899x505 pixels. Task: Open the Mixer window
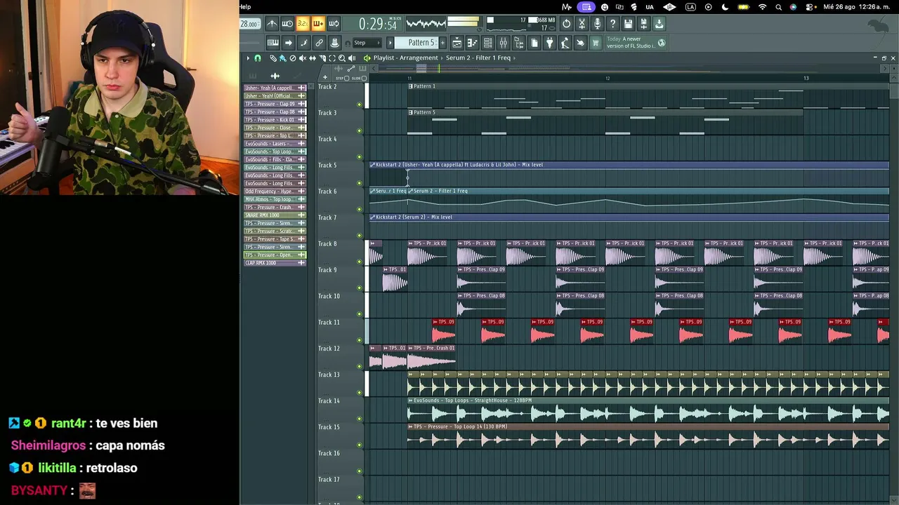tap(503, 43)
